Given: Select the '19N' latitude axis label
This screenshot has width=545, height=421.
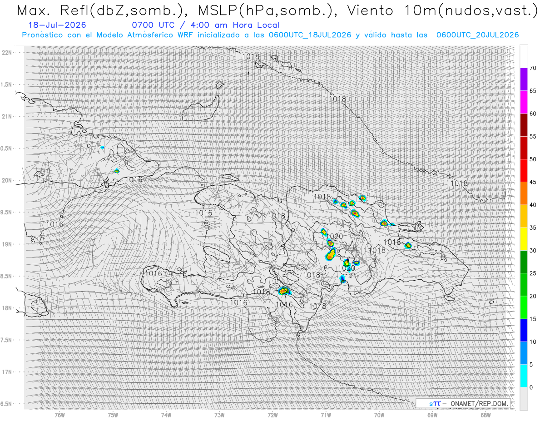Looking at the screenshot, I should pos(7,244).
